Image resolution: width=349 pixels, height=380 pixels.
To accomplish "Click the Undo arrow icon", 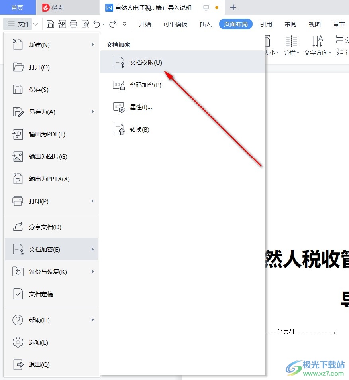I will [x=96, y=24].
